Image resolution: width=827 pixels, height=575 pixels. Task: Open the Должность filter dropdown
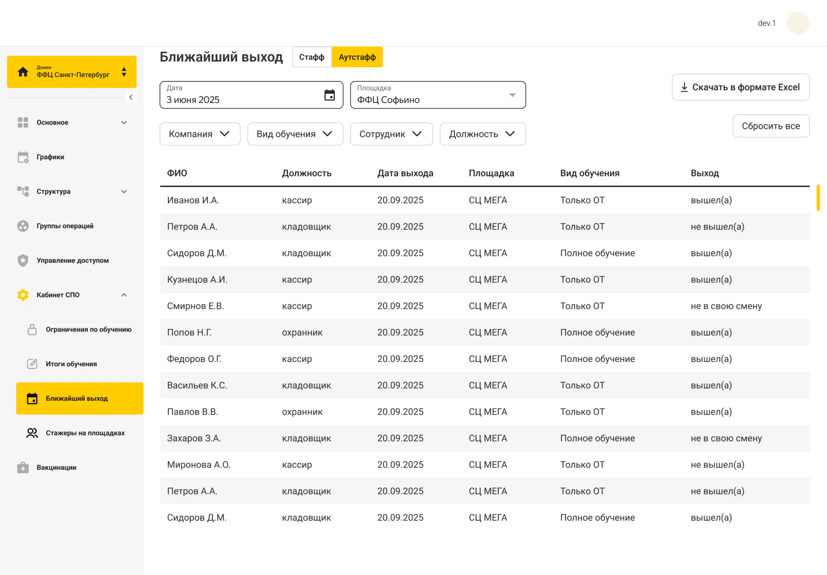point(483,134)
